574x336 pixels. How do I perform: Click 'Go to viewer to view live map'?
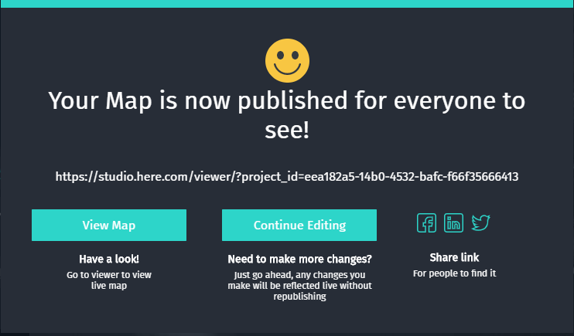pyautogui.click(x=109, y=280)
